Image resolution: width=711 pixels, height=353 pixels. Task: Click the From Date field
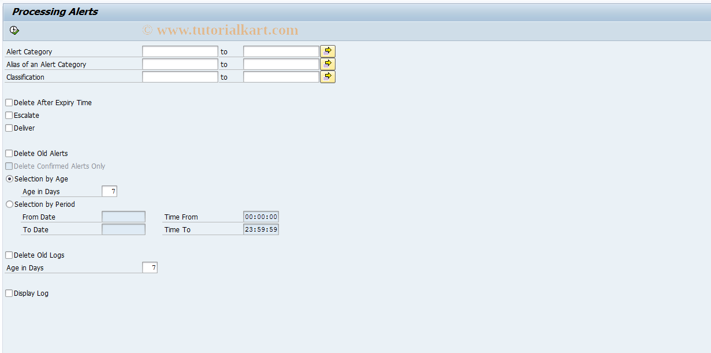coord(124,217)
